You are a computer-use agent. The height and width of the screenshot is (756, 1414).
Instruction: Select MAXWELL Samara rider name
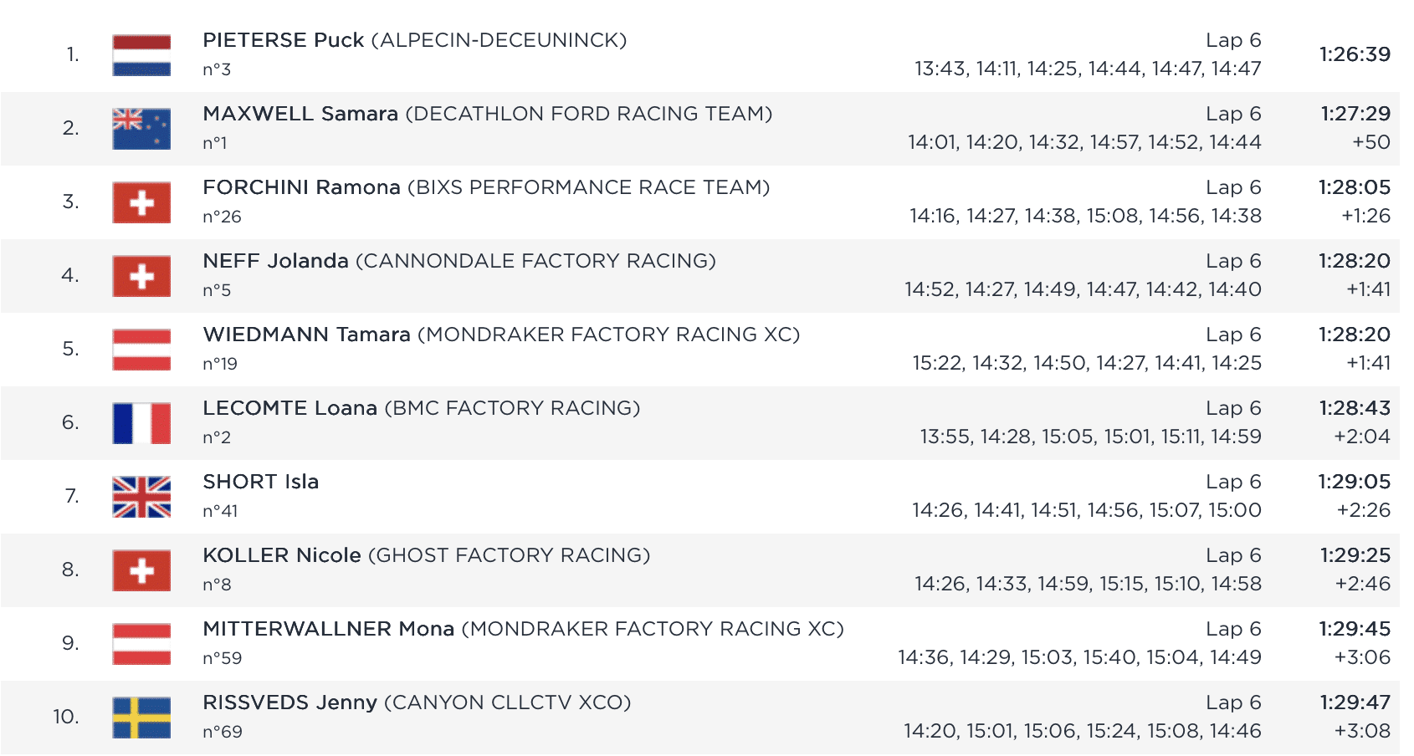pyautogui.click(x=300, y=114)
